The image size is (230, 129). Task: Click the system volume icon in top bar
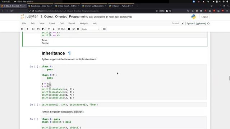click(x=220, y=1)
